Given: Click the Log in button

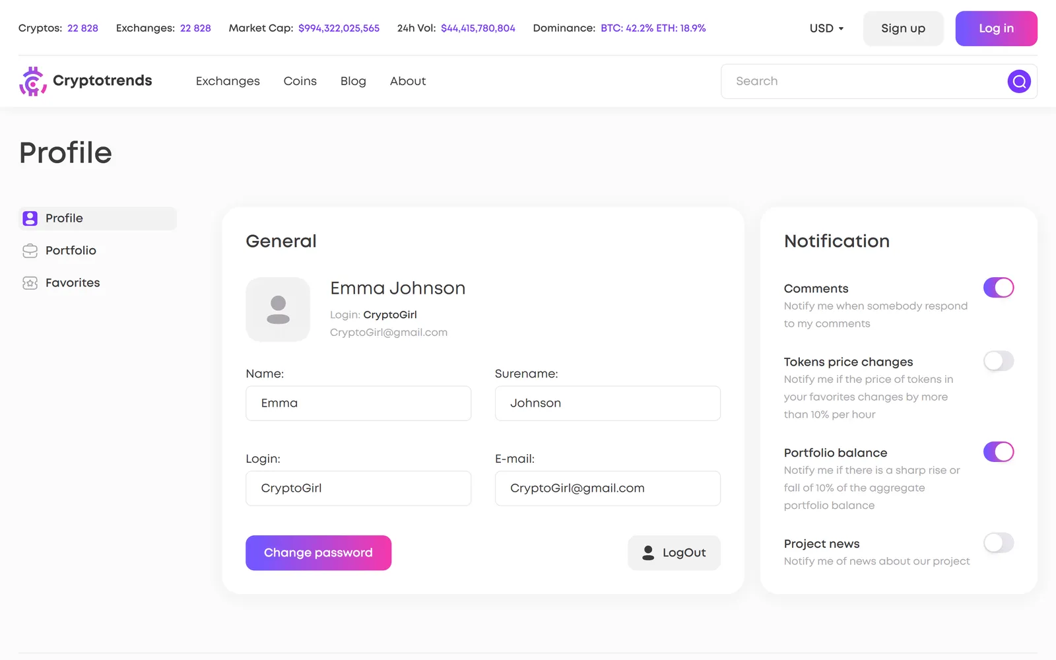Looking at the screenshot, I should pos(996,28).
